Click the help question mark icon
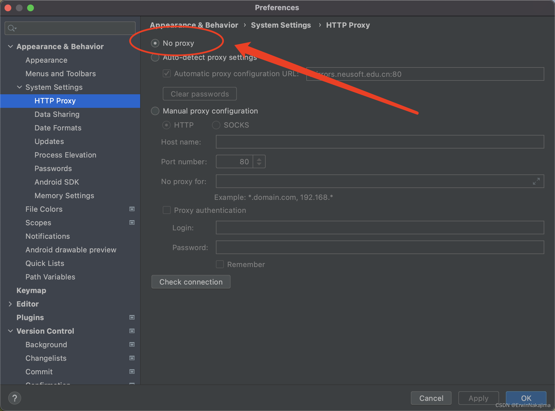 click(15, 398)
